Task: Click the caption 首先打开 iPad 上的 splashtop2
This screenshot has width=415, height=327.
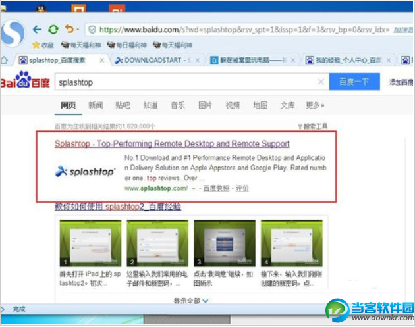Action: (90, 278)
